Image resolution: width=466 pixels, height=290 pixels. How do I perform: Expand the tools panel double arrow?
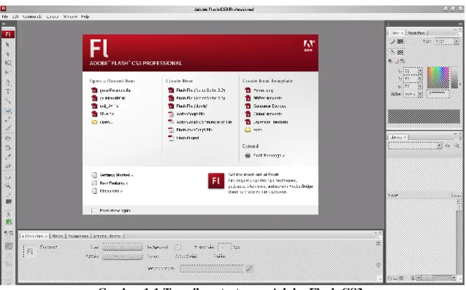[4, 24]
